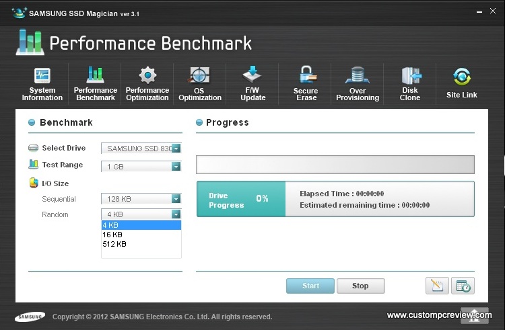
Task: Open Secure Erase padlock icon
Action: click(306, 75)
